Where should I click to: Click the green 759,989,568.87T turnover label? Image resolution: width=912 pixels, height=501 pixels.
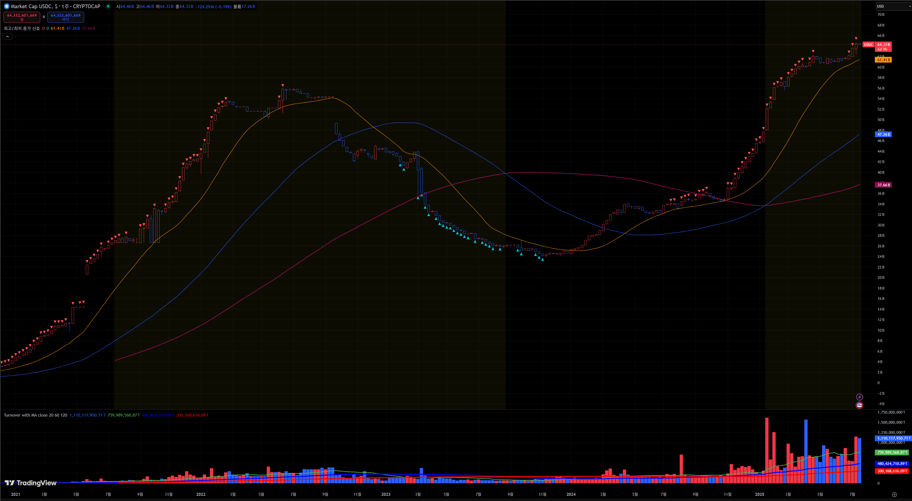tap(892, 453)
